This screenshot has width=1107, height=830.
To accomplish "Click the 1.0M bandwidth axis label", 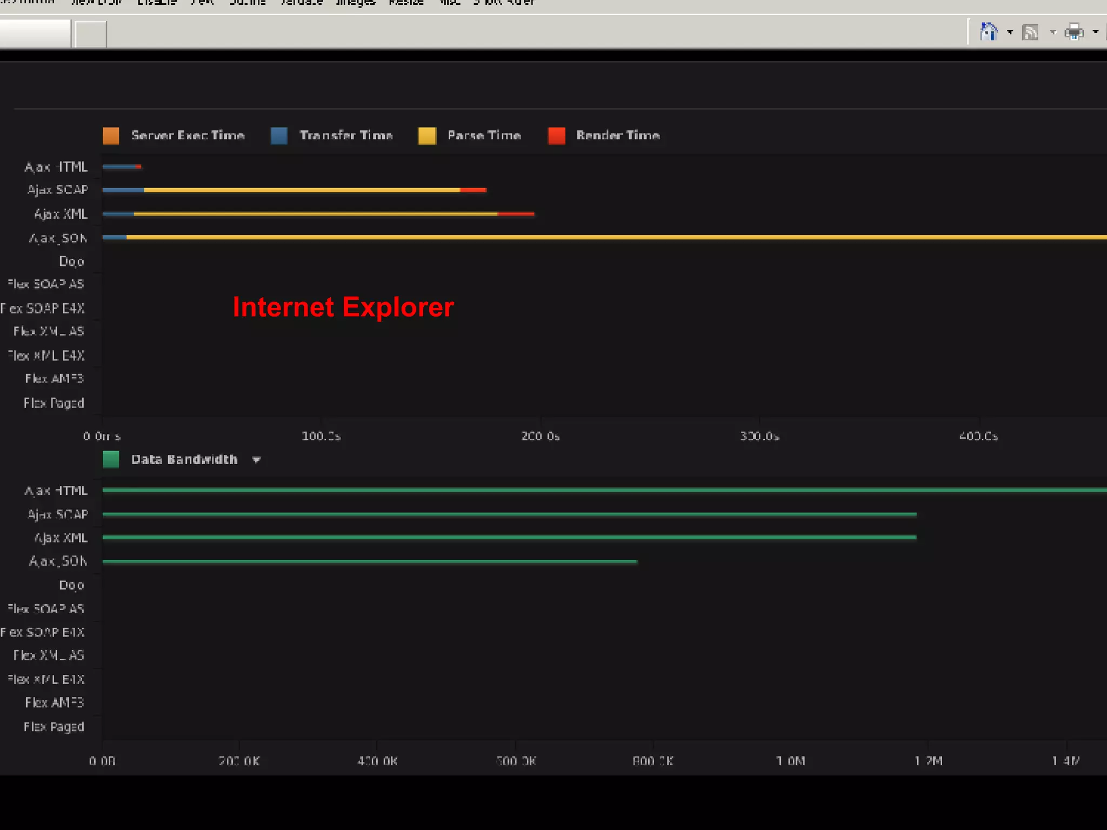I will tap(791, 761).
